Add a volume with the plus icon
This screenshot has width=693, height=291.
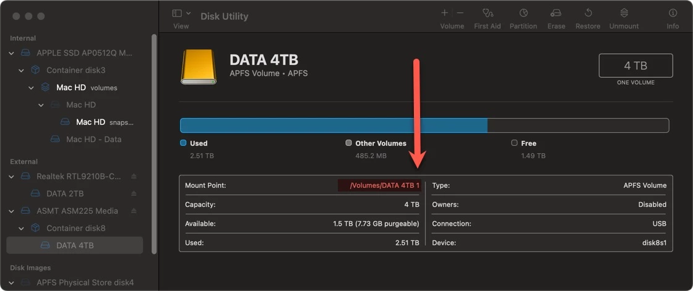coord(445,13)
